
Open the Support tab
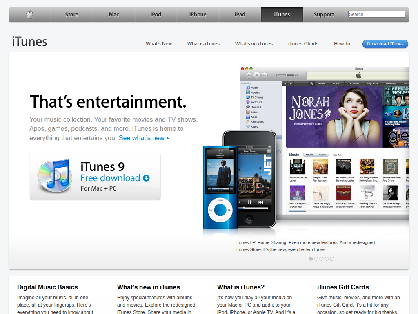pos(324,15)
